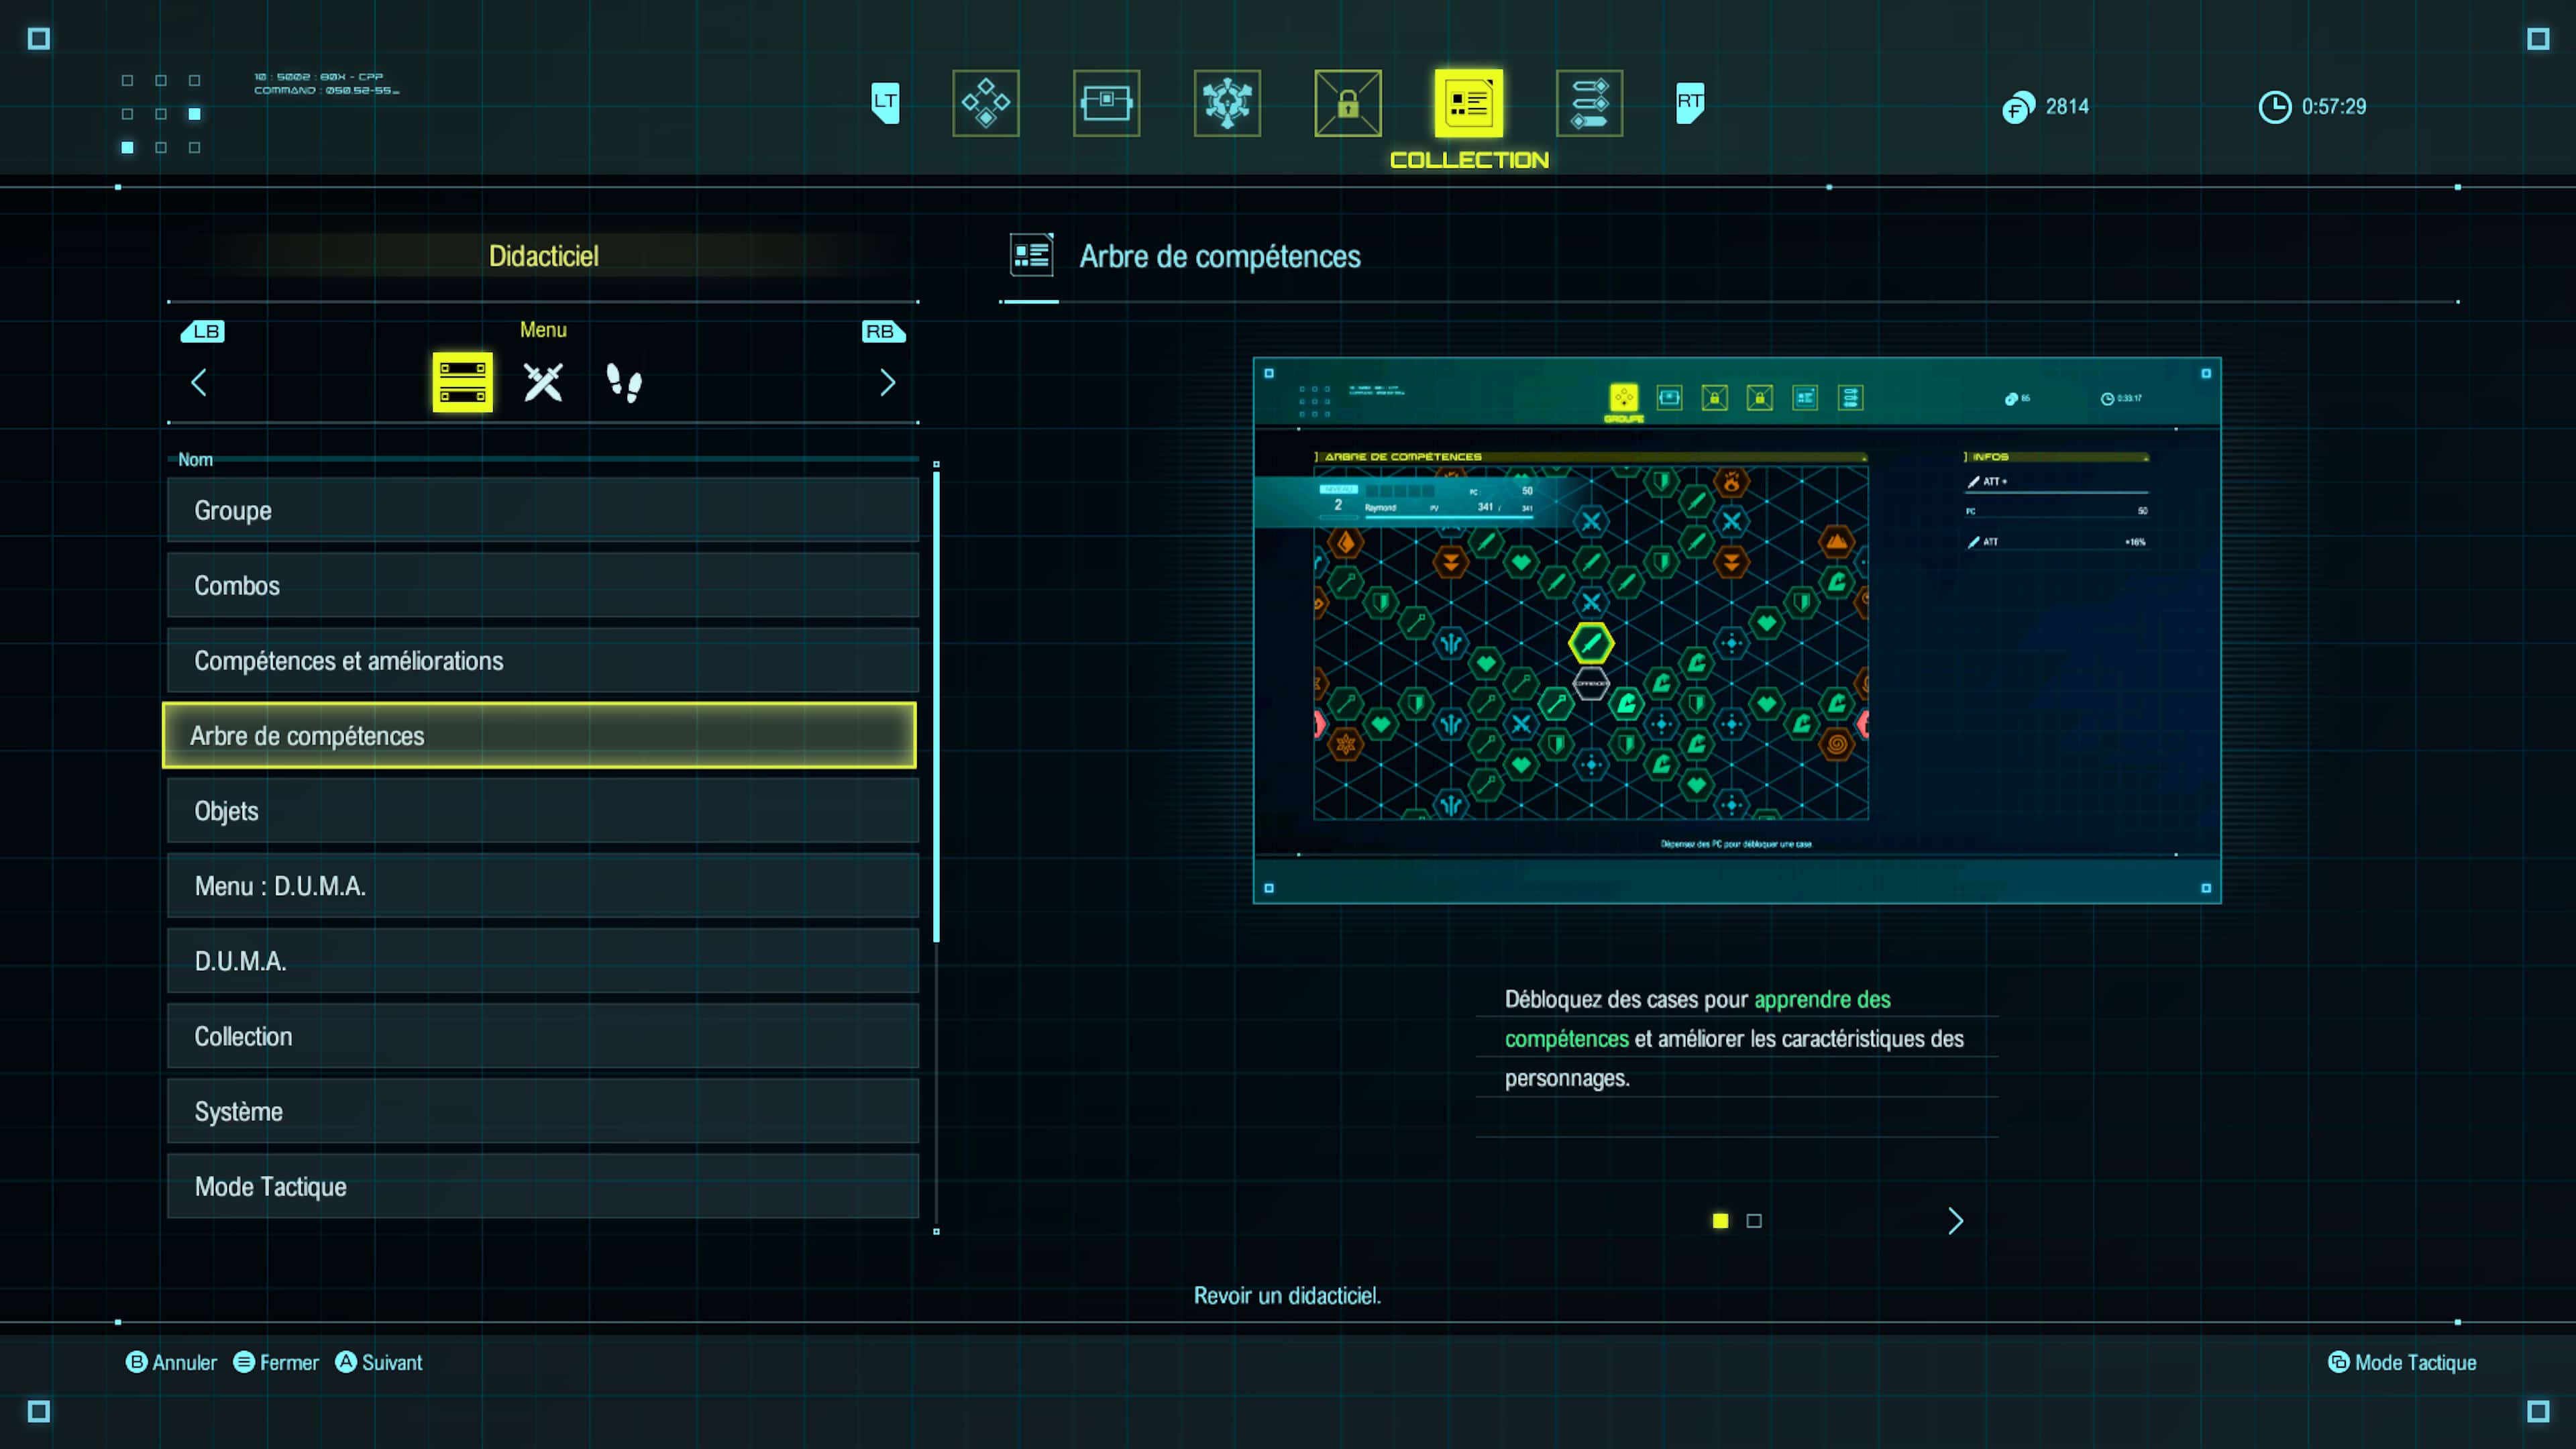
Task: Select the crossed swords battle tutorial category
Action: tap(543, 382)
